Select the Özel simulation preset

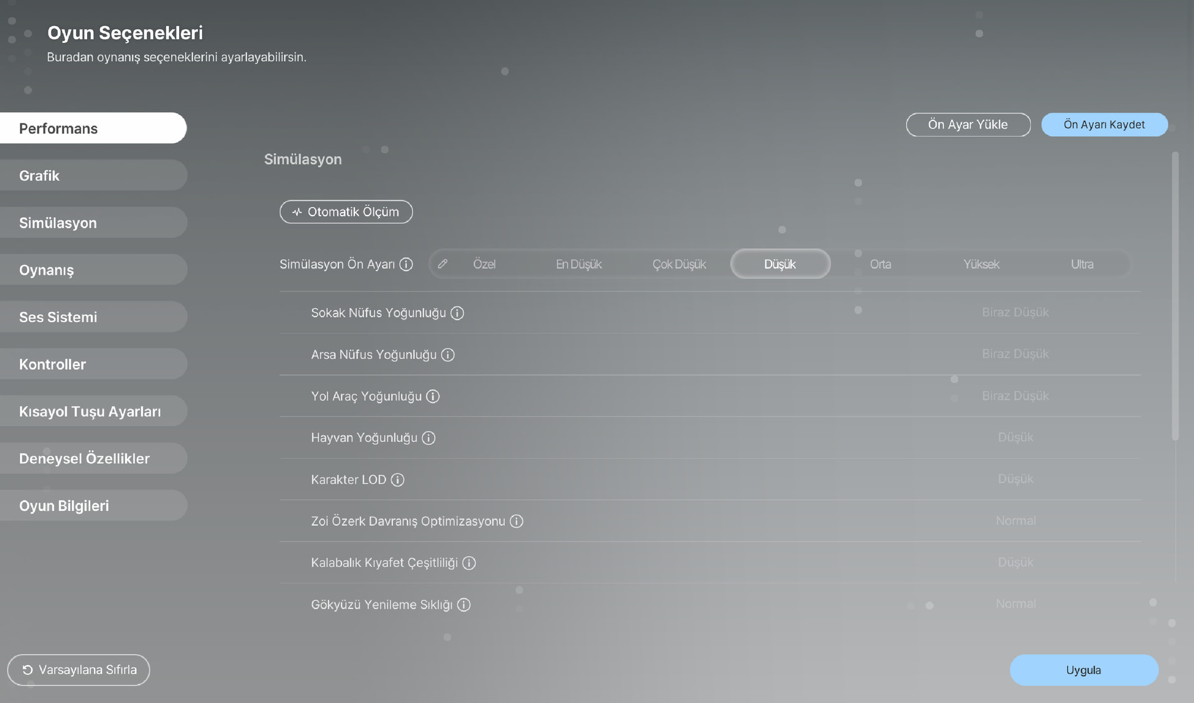(x=484, y=264)
